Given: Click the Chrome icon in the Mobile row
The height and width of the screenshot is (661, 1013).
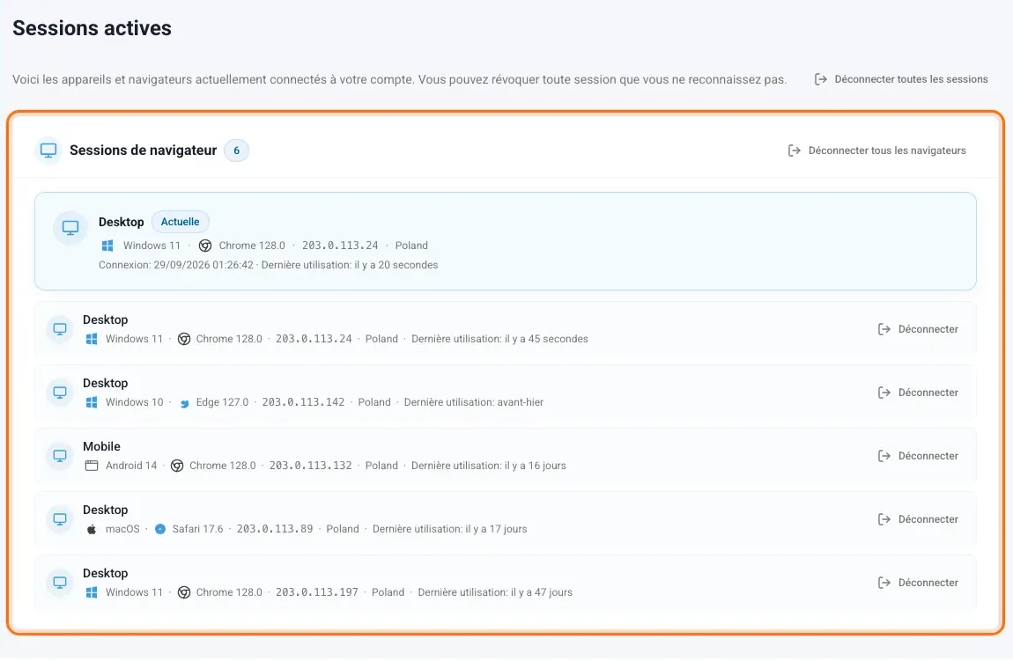Looking at the screenshot, I should click(x=177, y=466).
